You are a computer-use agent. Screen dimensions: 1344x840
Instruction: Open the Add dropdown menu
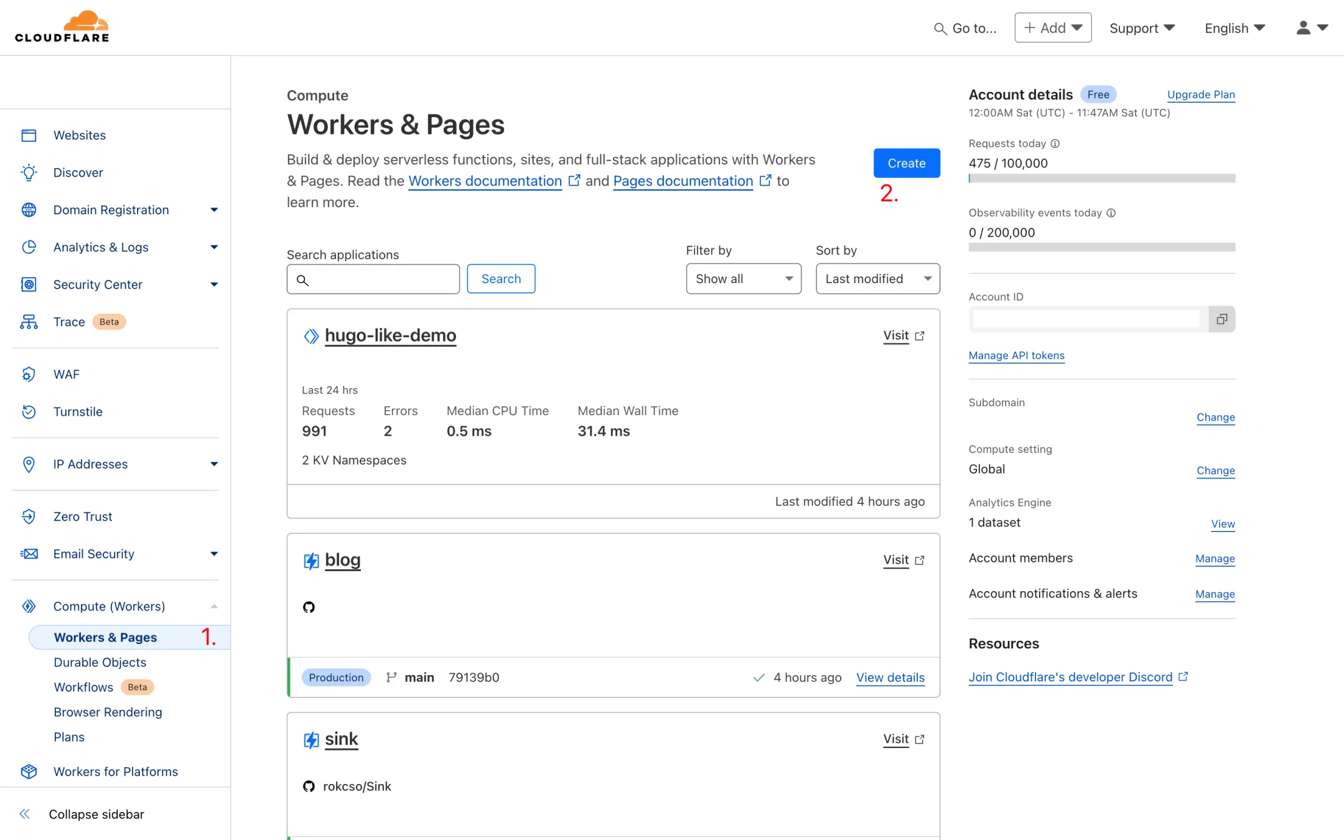(x=1053, y=28)
